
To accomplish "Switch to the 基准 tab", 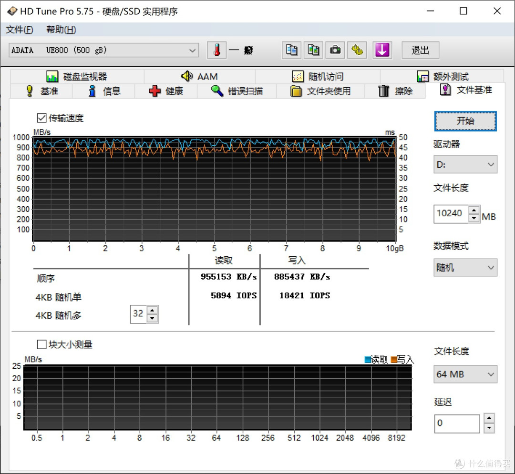I will [x=41, y=91].
